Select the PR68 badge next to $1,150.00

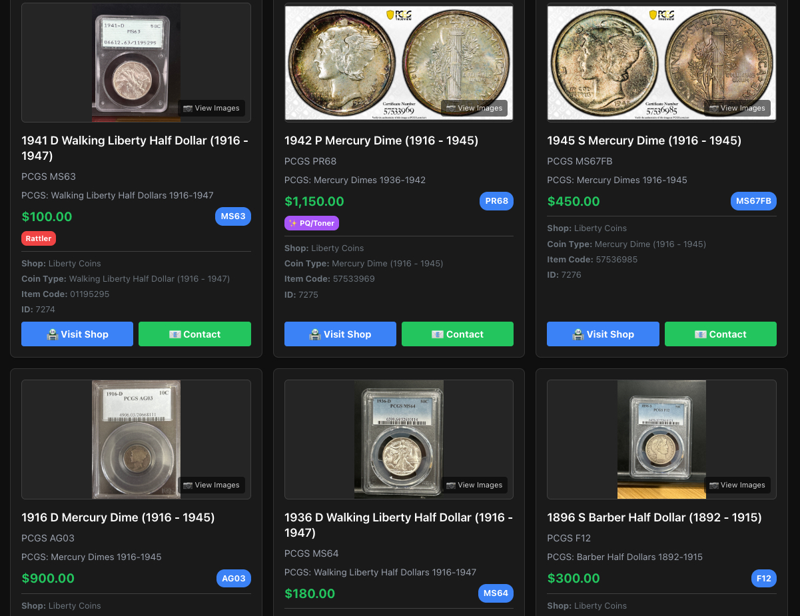point(496,200)
